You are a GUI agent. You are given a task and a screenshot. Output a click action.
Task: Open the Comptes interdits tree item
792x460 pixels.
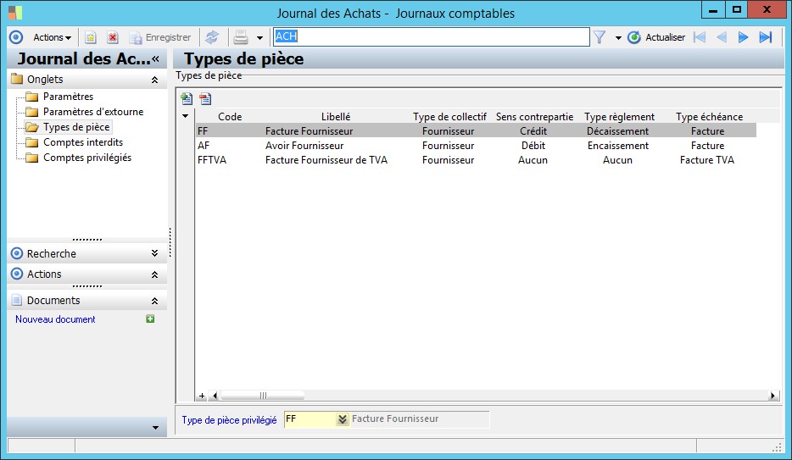click(x=83, y=142)
